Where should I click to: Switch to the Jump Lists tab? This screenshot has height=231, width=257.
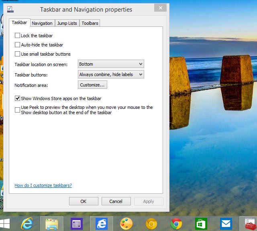coord(67,23)
